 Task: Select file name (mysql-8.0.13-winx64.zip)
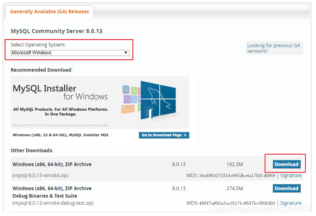[41, 176]
